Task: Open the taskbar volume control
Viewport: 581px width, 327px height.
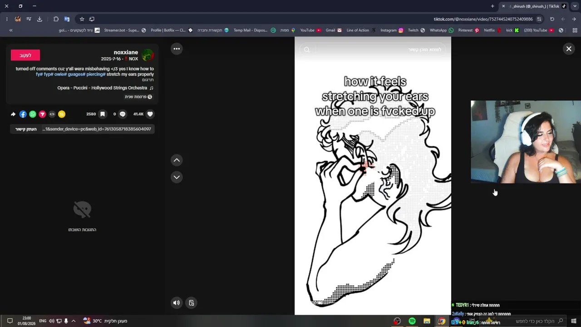Action: pos(51,321)
